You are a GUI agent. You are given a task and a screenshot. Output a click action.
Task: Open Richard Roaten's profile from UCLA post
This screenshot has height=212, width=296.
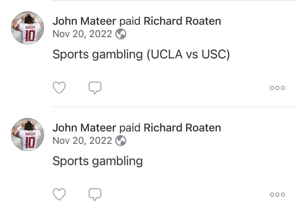point(182,21)
